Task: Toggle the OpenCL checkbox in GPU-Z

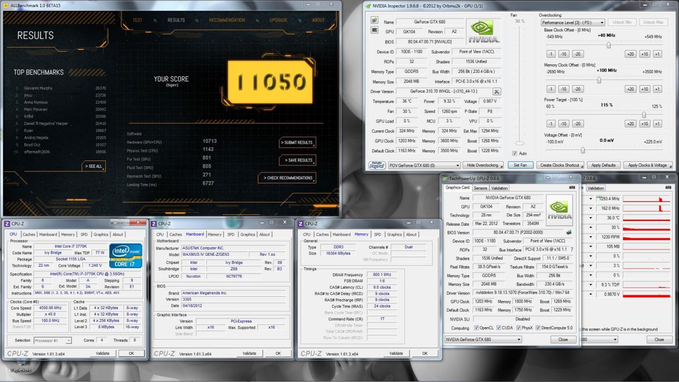Action: (x=476, y=328)
